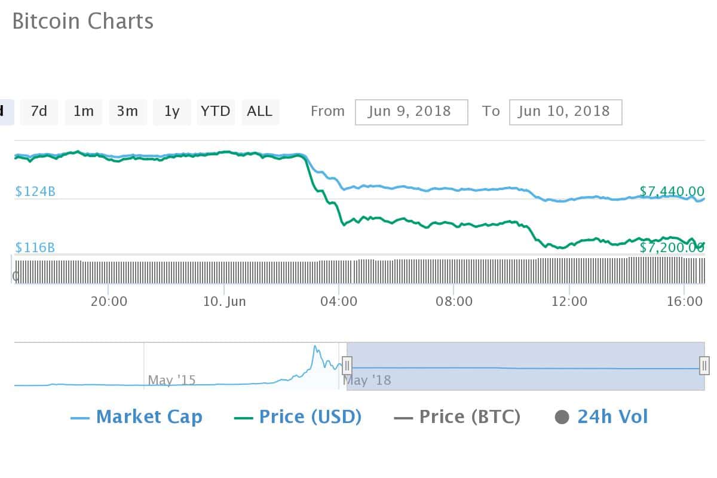The height and width of the screenshot is (478, 717).
Task: Switch chart range to 1m
Action: 84,112
